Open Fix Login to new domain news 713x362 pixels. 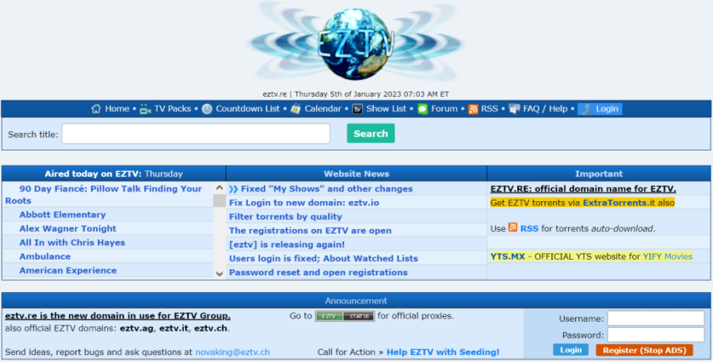303,203
